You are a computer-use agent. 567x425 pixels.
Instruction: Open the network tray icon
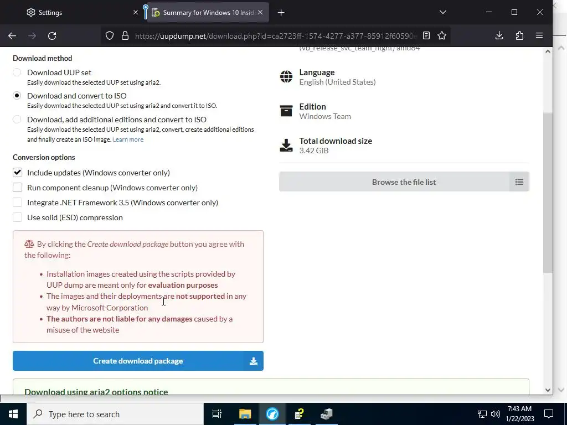(x=482, y=414)
